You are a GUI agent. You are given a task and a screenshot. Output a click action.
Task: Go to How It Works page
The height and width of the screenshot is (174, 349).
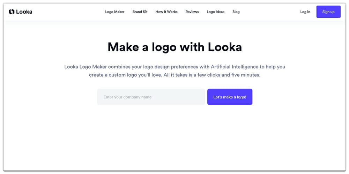click(166, 12)
